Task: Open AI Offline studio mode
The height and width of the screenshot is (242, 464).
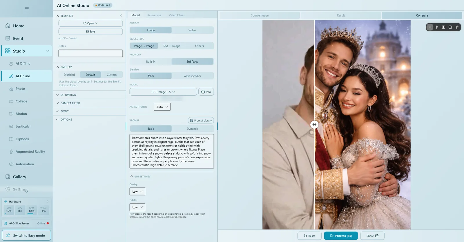Action: pos(27,64)
